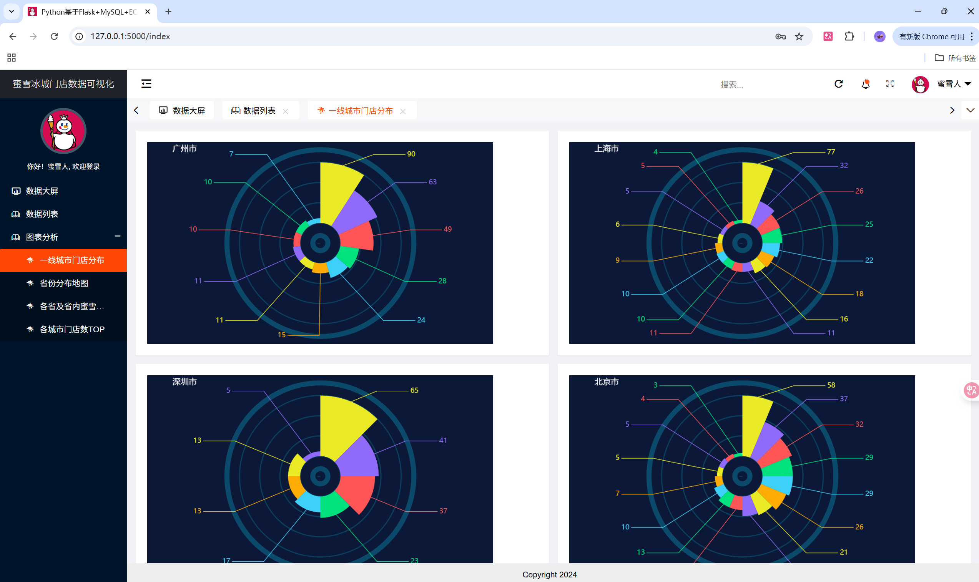Open the Chrome extensions puzzle icon

(x=849, y=36)
